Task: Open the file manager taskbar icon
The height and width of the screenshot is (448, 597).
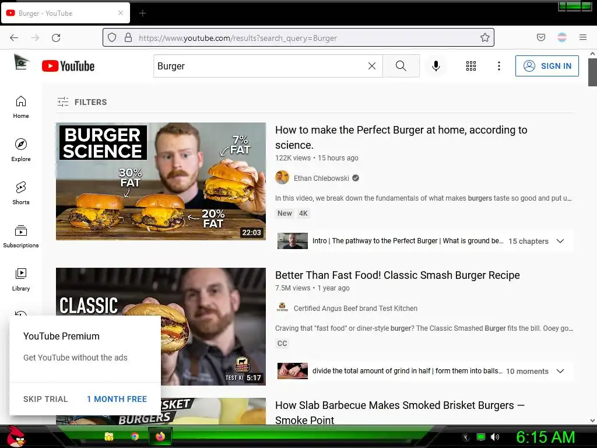Action: pyautogui.click(x=109, y=436)
